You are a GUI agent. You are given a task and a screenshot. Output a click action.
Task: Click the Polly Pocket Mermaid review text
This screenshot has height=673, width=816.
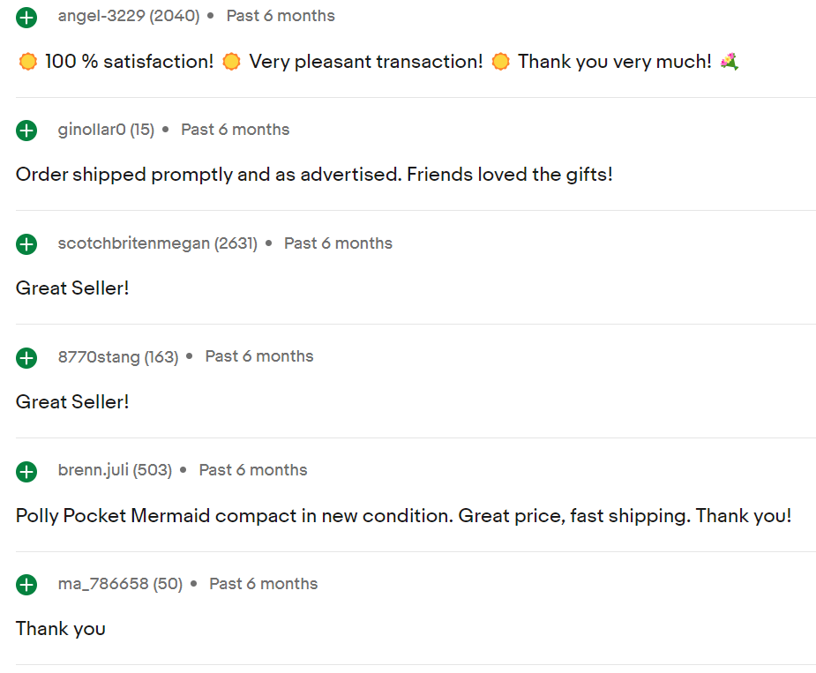(403, 516)
